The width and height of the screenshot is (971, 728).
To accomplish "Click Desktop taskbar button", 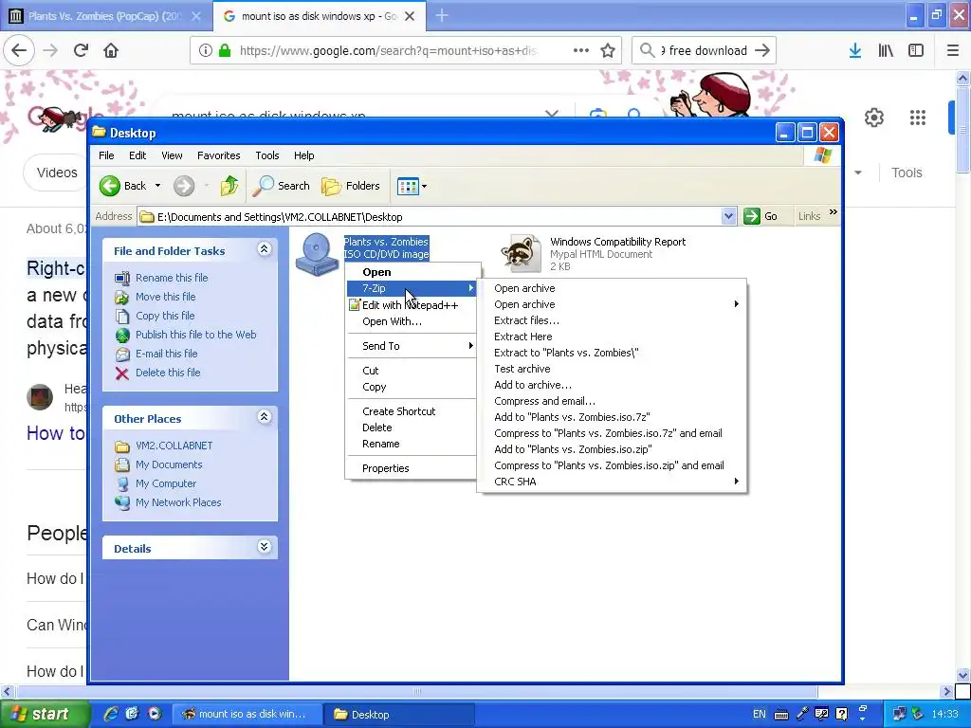I will coord(399,715).
